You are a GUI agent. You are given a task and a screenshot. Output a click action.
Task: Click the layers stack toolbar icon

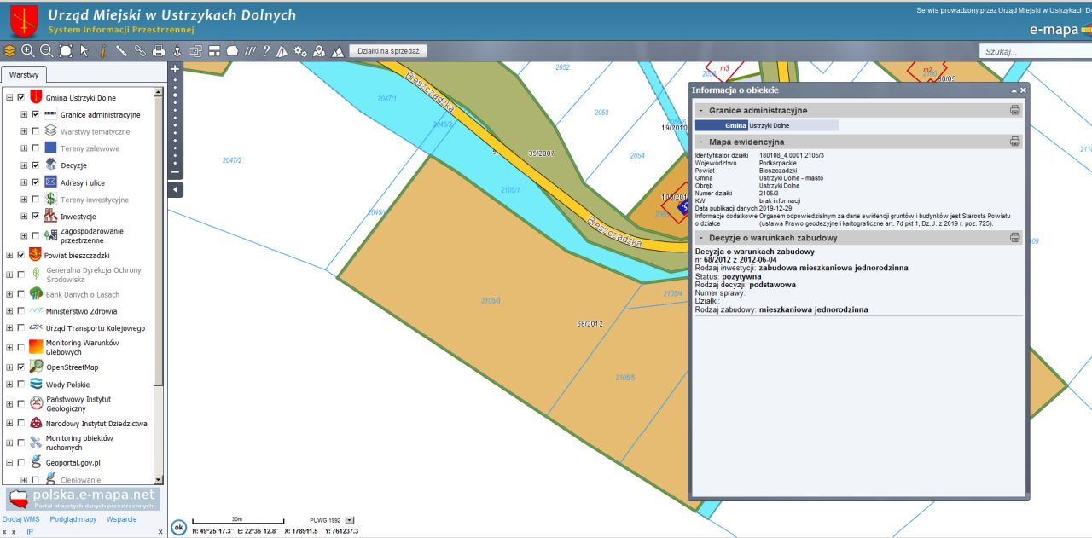[9, 51]
